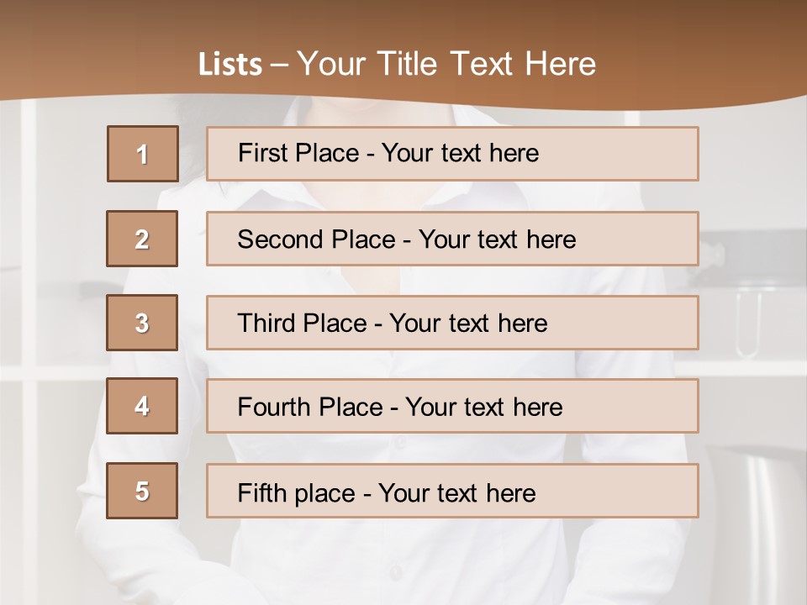Click the word 'Fifth' in last bar
The height and width of the screenshot is (605, 807).
pyautogui.click(x=261, y=492)
